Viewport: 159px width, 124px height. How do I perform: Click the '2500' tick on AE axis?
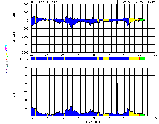pos(25,76)
